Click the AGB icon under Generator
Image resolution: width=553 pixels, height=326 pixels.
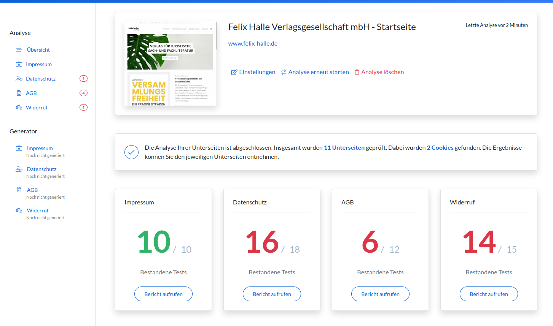[19, 190]
